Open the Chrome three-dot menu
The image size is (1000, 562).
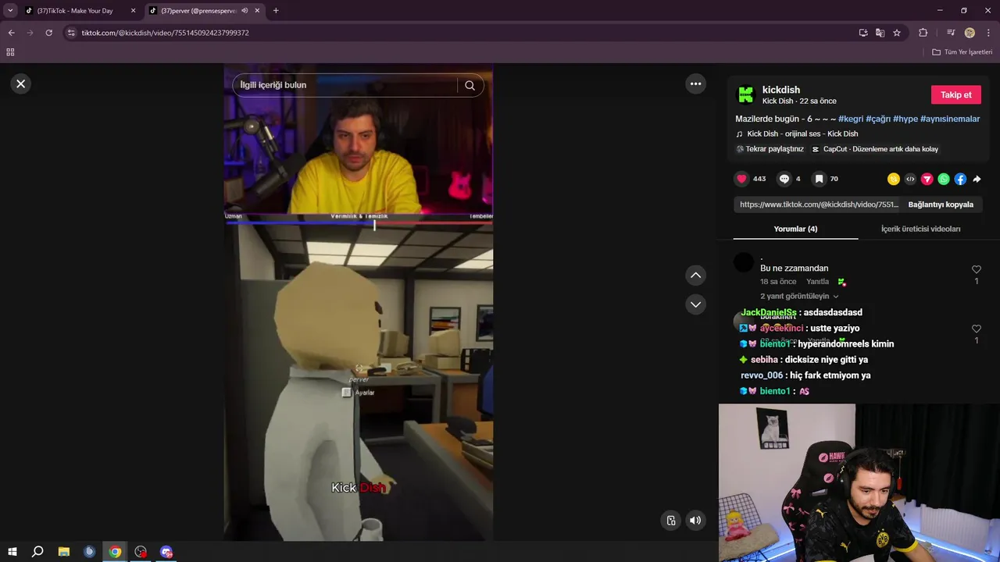pos(988,33)
